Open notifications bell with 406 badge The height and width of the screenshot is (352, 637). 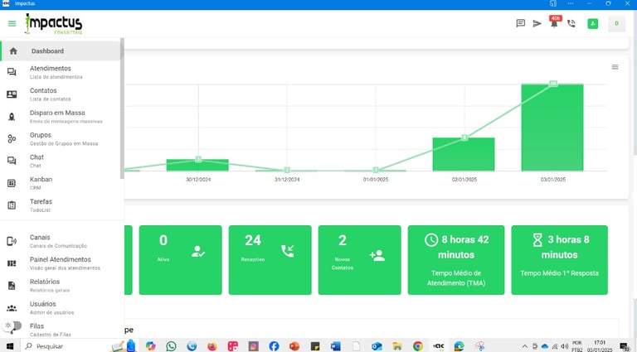point(554,22)
